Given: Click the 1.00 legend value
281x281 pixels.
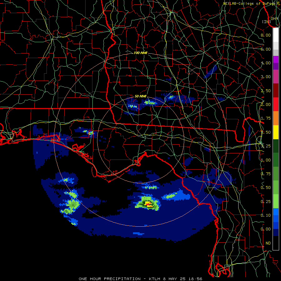Looking at the screenshot, I should [x=266, y=160].
